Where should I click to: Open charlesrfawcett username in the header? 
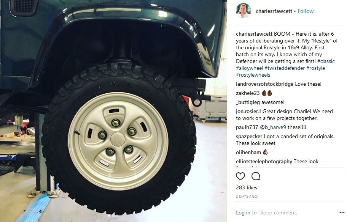274,11
